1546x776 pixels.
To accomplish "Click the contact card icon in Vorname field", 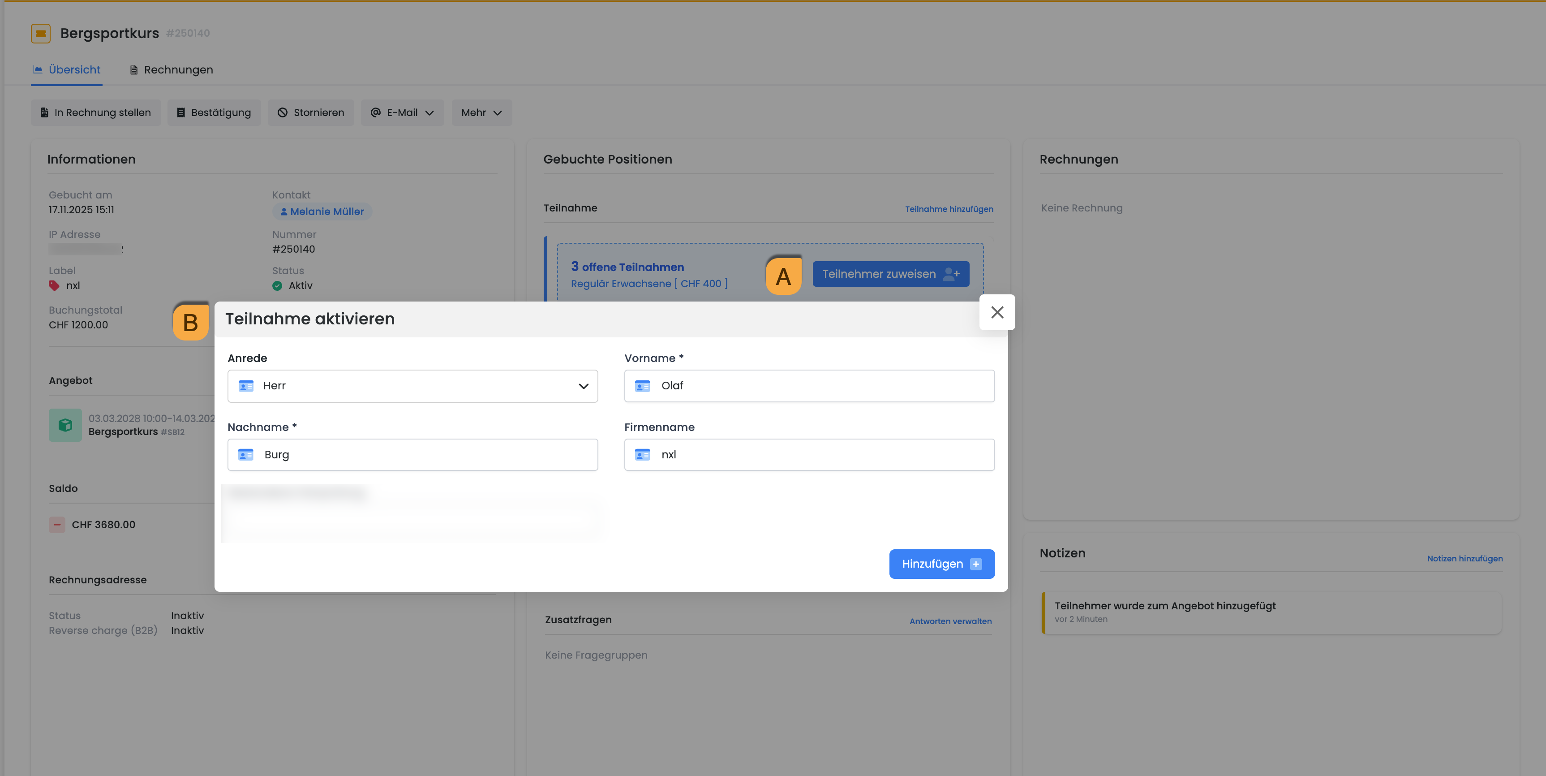I will (x=642, y=386).
